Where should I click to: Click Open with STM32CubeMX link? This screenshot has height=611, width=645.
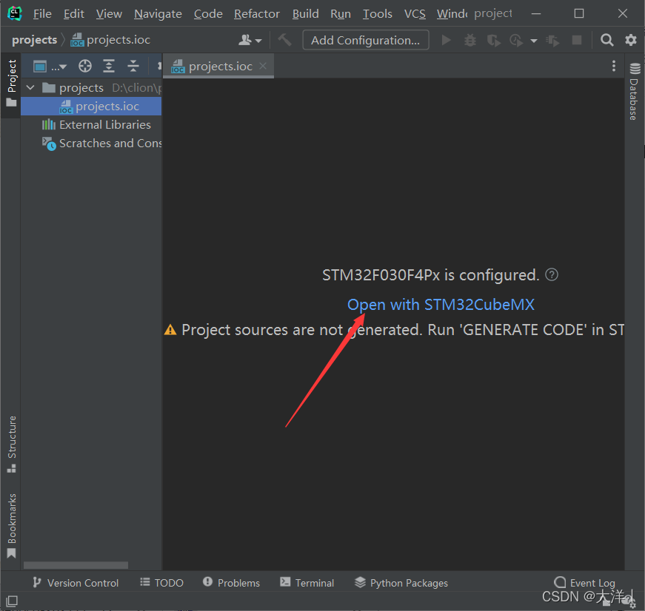[441, 305]
